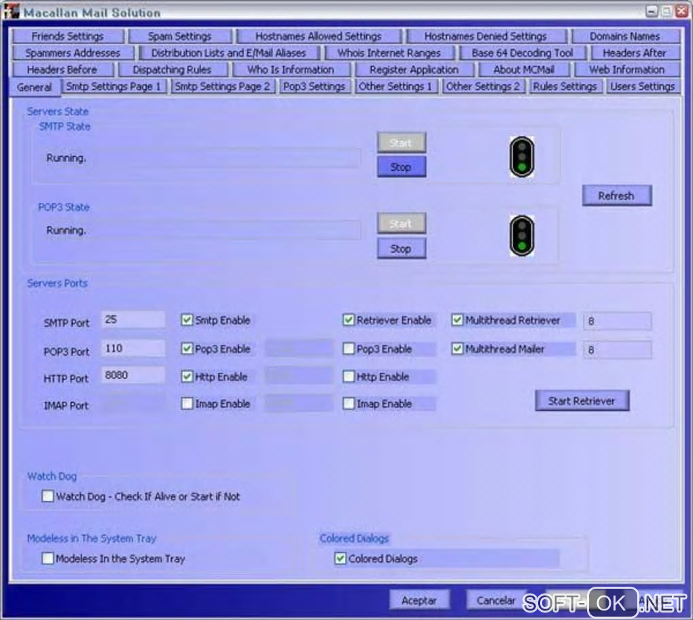693x620 pixels.
Task: Click the Multithread Retriever thread count field
Action: click(x=618, y=321)
